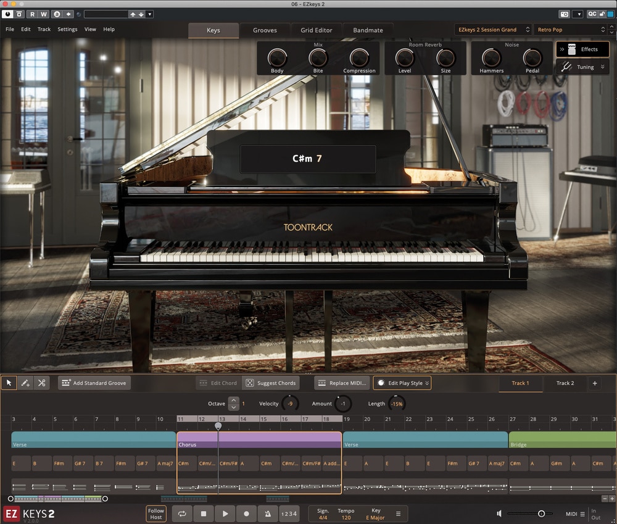Open the Tuning panel

tap(582, 67)
